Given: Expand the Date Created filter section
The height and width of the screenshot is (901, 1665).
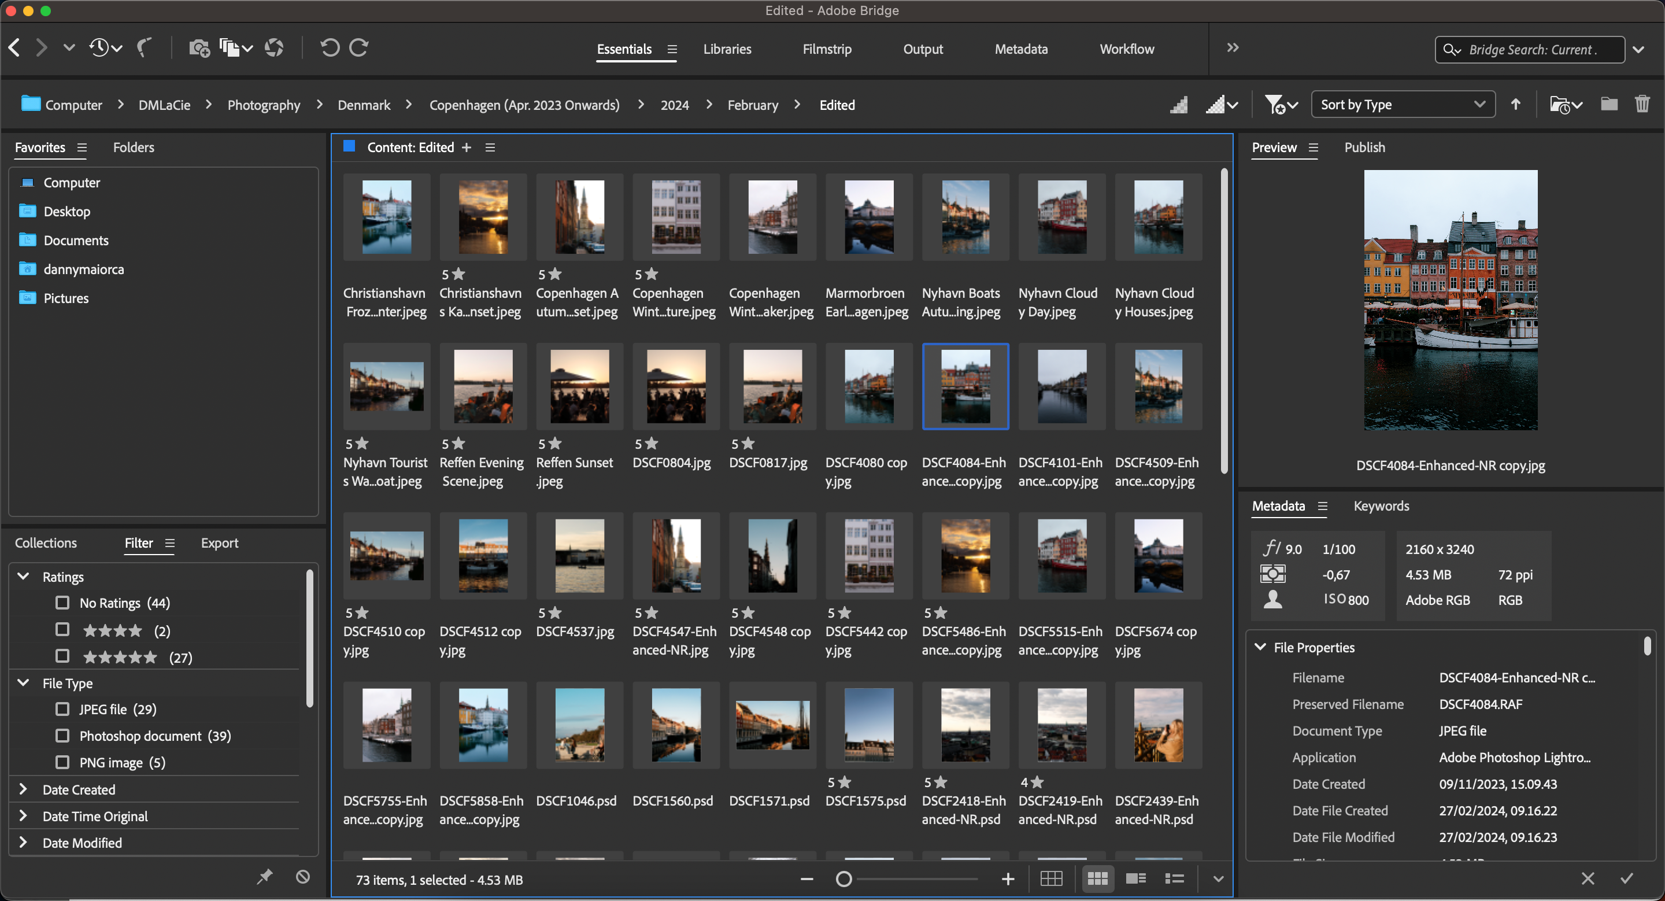Looking at the screenshot, I should click(x=23, y=789).
